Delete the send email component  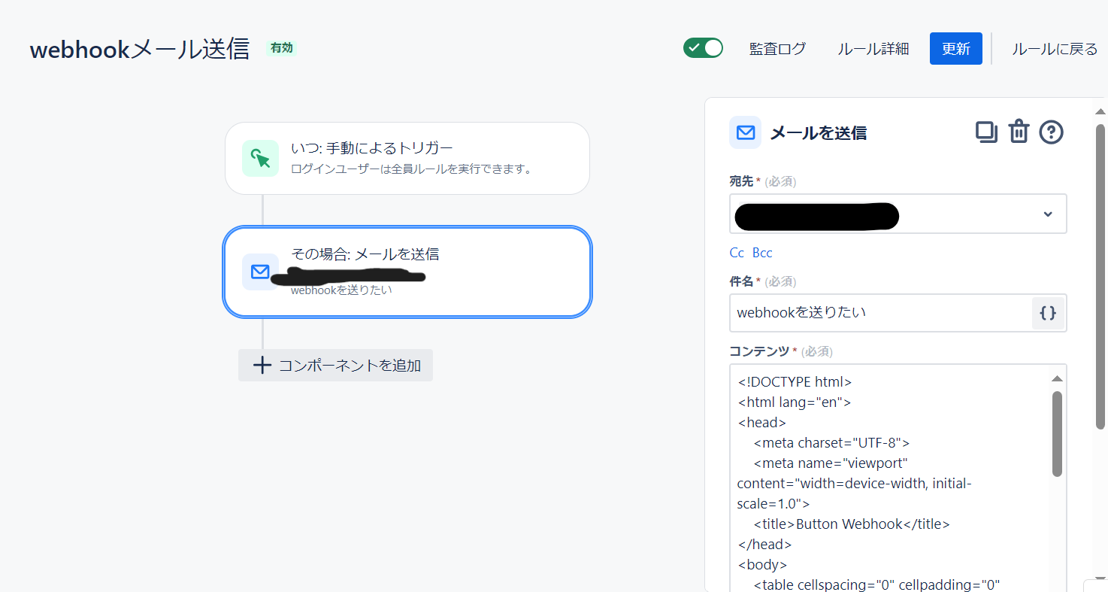tap(1019, 132)
